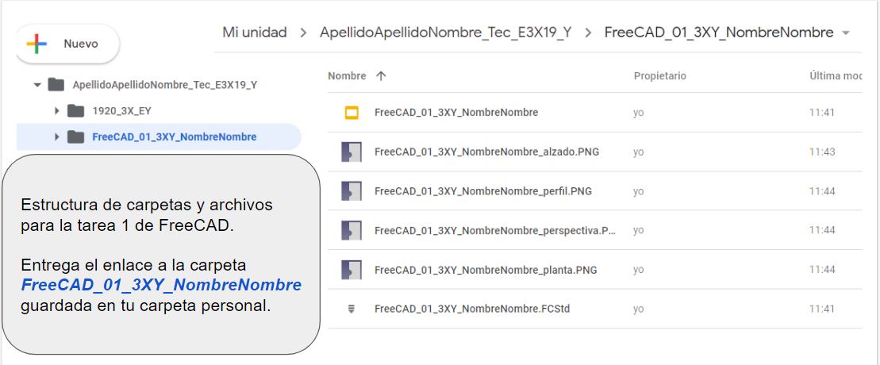Open the breadcrumb dropdown after FreeCAD_01_3XY_NombreNombre

[x=845, y=33]
